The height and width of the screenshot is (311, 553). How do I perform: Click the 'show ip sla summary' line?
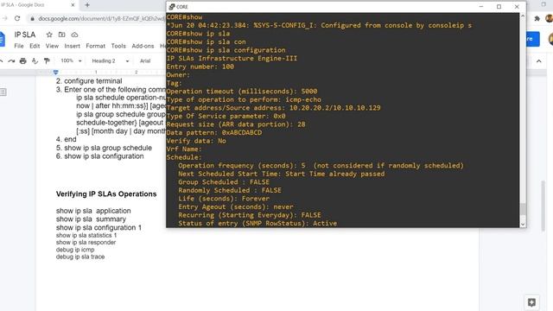(x=91, y=219)
